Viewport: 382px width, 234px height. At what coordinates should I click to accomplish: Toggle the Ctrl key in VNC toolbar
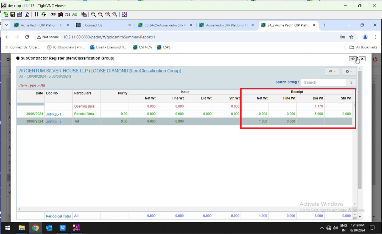67,14
